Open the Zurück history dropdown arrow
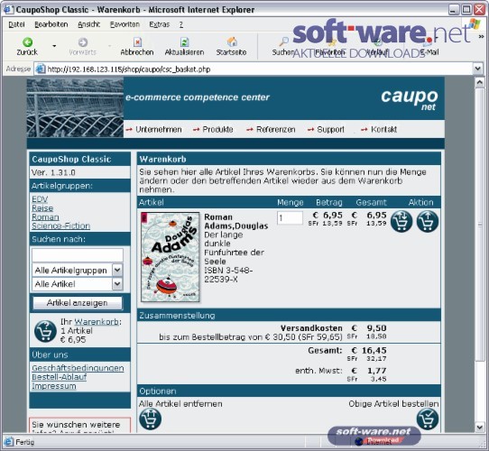 [x=54, y=46]
